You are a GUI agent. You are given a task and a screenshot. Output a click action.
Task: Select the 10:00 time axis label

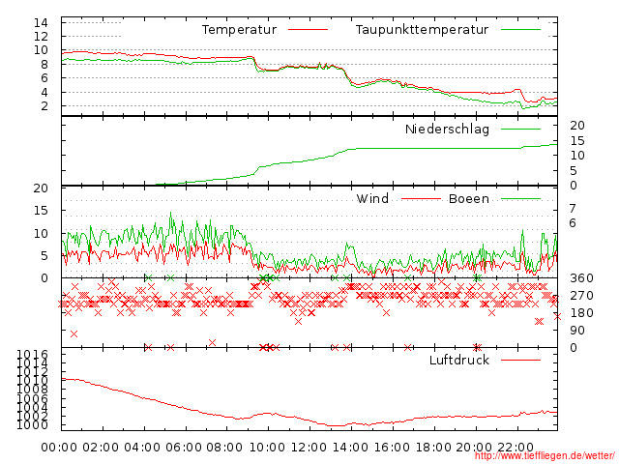[267, 448]
